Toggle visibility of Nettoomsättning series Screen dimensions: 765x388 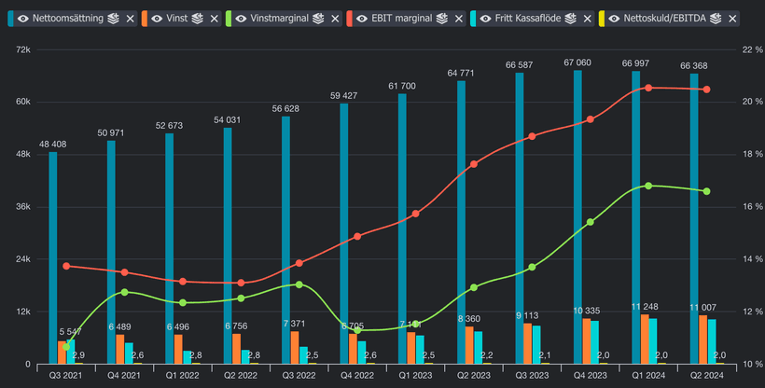[23, 19]
